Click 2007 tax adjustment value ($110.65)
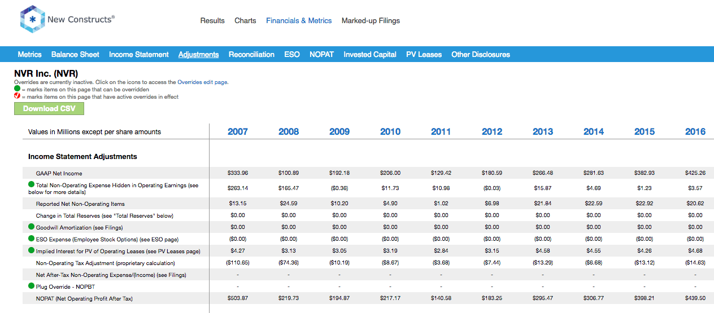 point(238,263)
